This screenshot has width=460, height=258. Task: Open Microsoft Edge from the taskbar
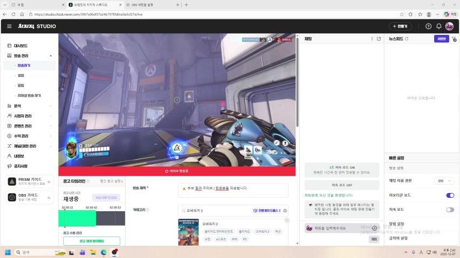pyautogui.click(x=104, y=253)
